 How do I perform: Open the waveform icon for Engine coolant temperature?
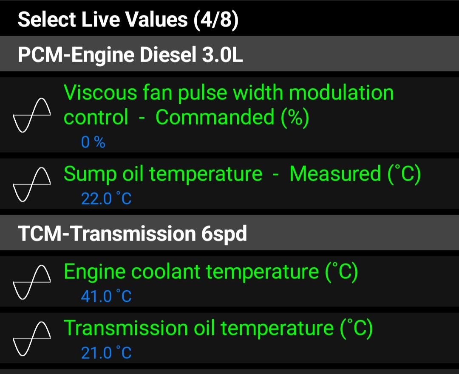(x=31, y=282)
